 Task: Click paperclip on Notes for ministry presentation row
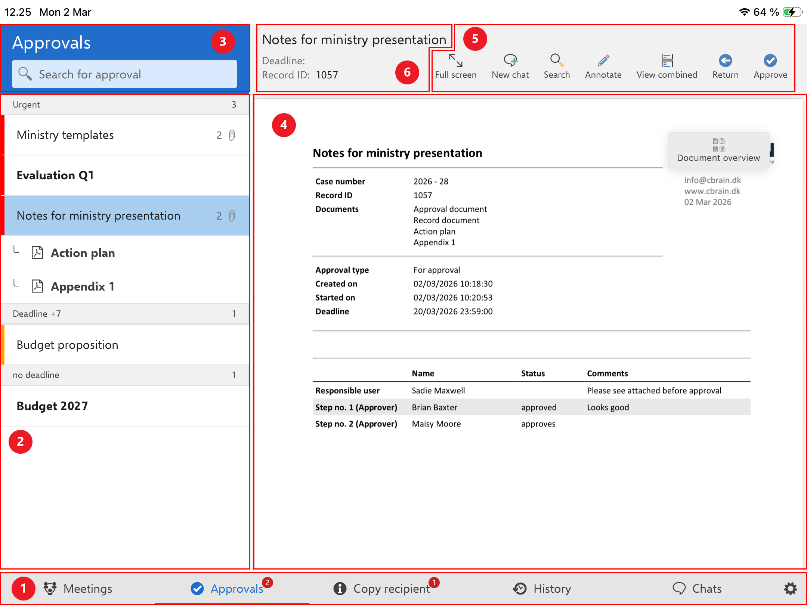[x=232, y=216]
